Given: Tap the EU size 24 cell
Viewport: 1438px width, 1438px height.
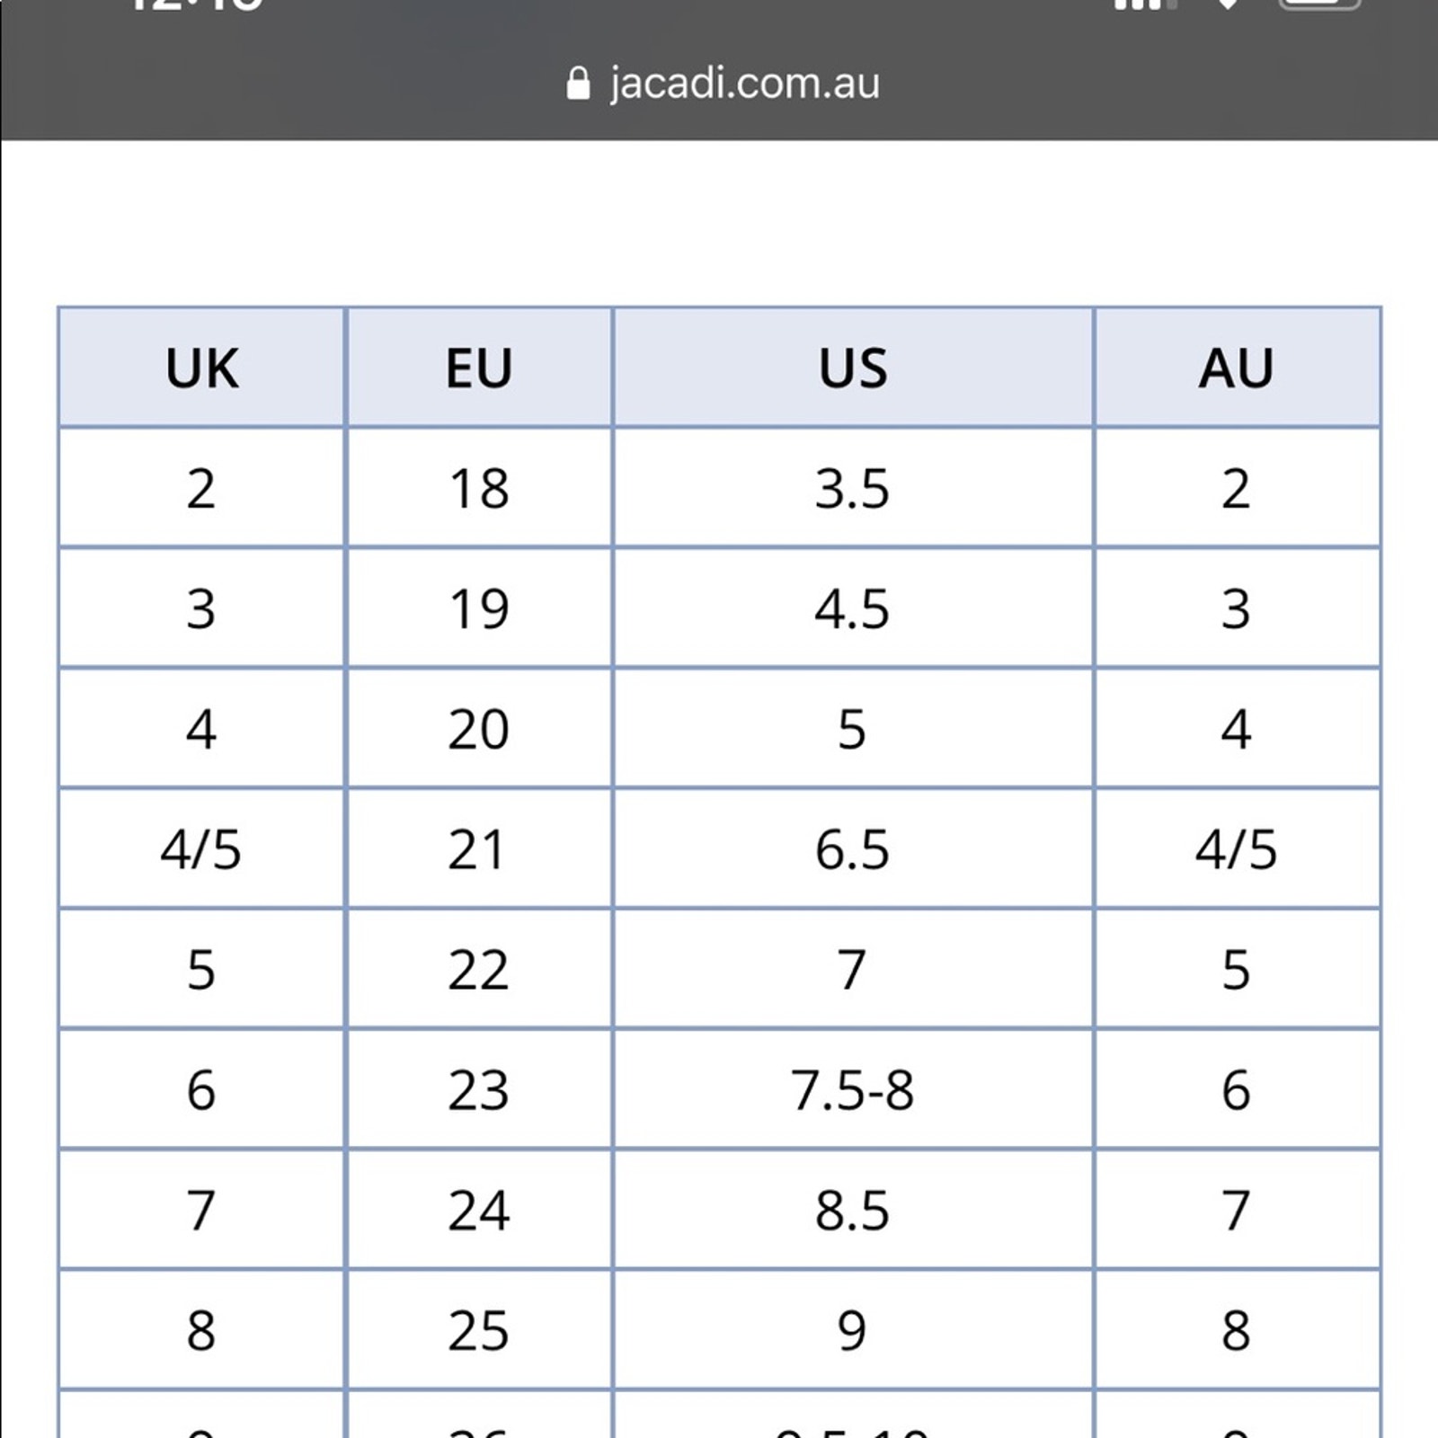Looking at the screenshot, I should pos(479,1211).
